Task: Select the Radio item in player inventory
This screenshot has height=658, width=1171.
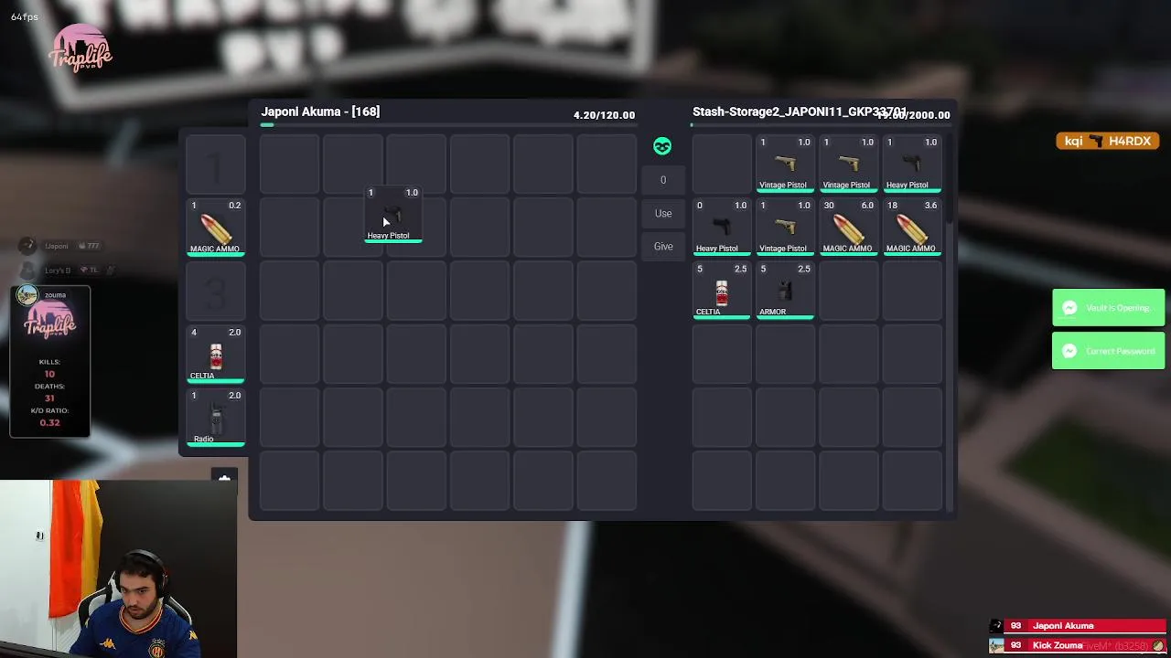Action: (215, 419)
